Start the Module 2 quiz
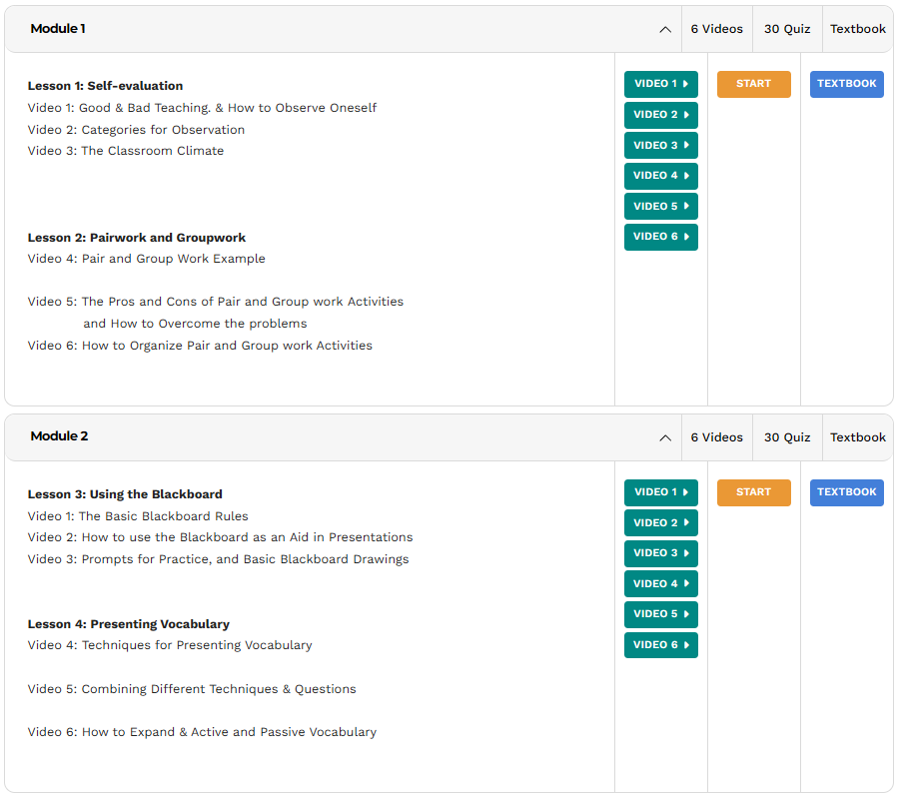This screenshot has width=898, height=797. [x=753, y=492]
